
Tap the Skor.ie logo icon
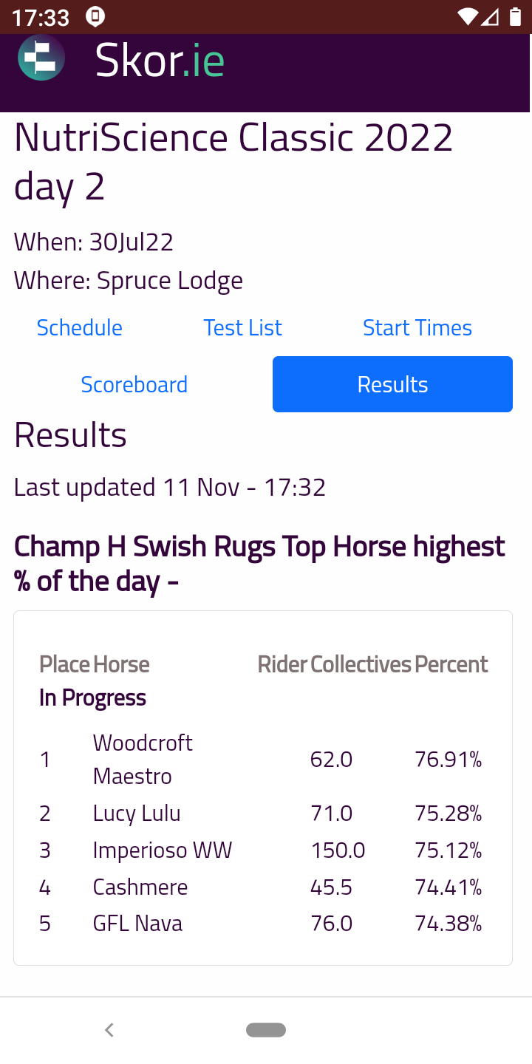41,58
